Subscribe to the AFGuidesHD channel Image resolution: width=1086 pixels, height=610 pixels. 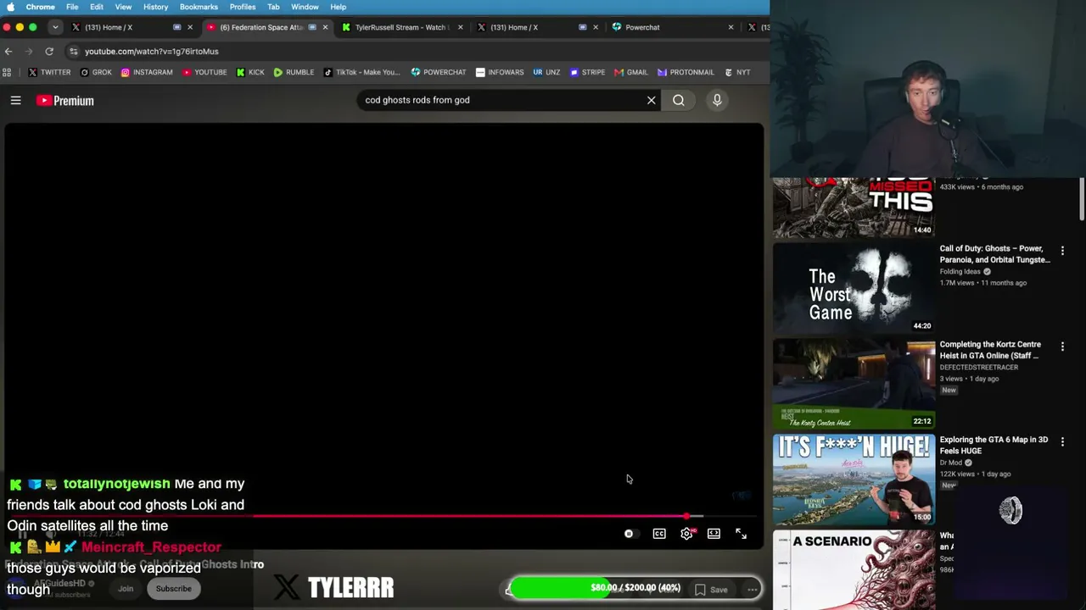173,589
